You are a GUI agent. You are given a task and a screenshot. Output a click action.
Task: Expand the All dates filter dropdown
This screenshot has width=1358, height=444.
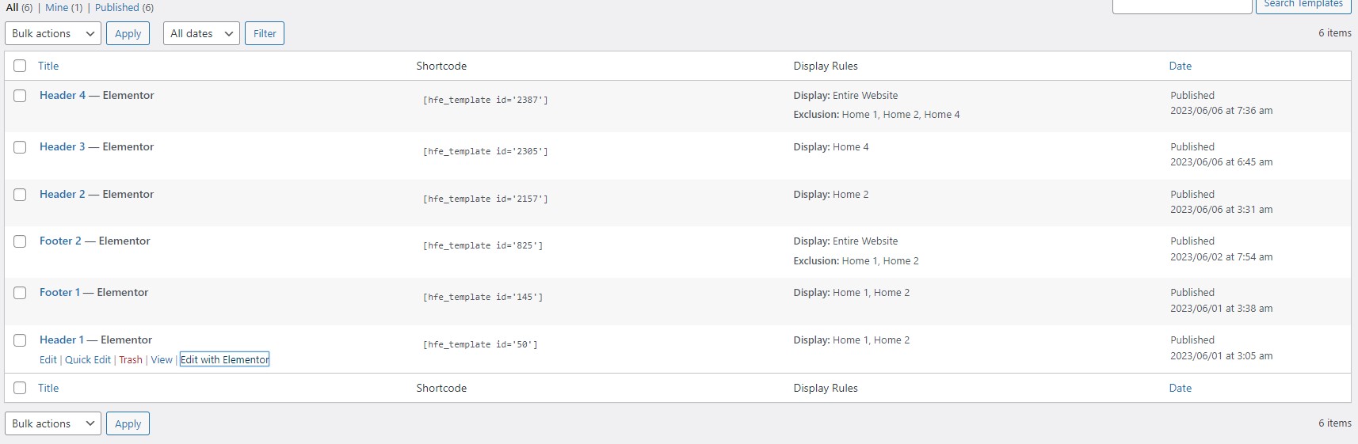click(201, 34)
